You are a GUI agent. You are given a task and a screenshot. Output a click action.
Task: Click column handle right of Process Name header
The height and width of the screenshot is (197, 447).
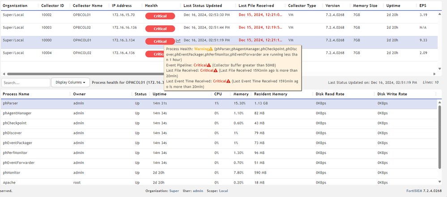click(x=70, y=94)
